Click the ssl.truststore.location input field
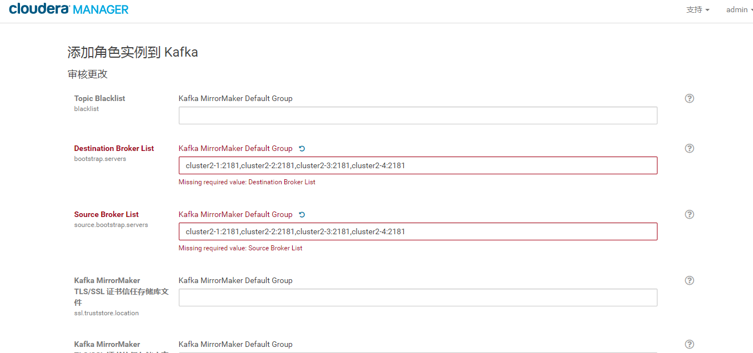Image resolution: width=753 pixels, height=353 pixels. click(x=418, y=297)
